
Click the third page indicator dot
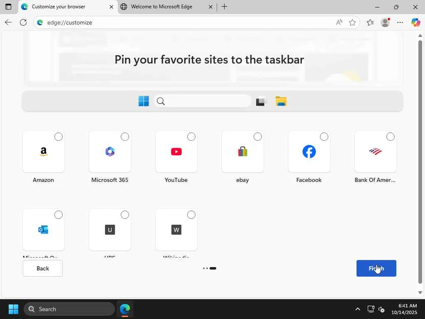click(x=213, y=268)
